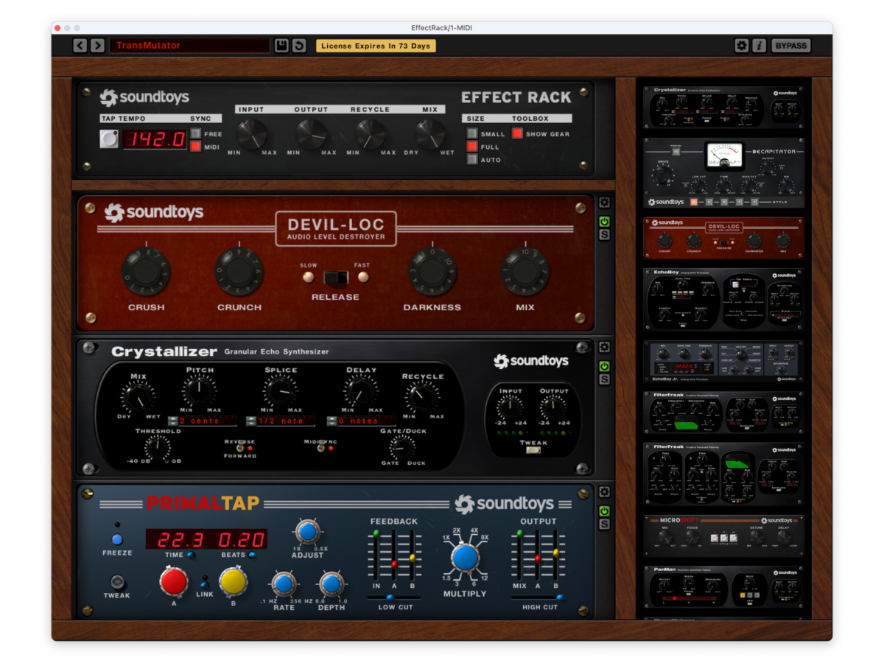
Task: Click the info icon beside BYPASS
Action: 759,46
